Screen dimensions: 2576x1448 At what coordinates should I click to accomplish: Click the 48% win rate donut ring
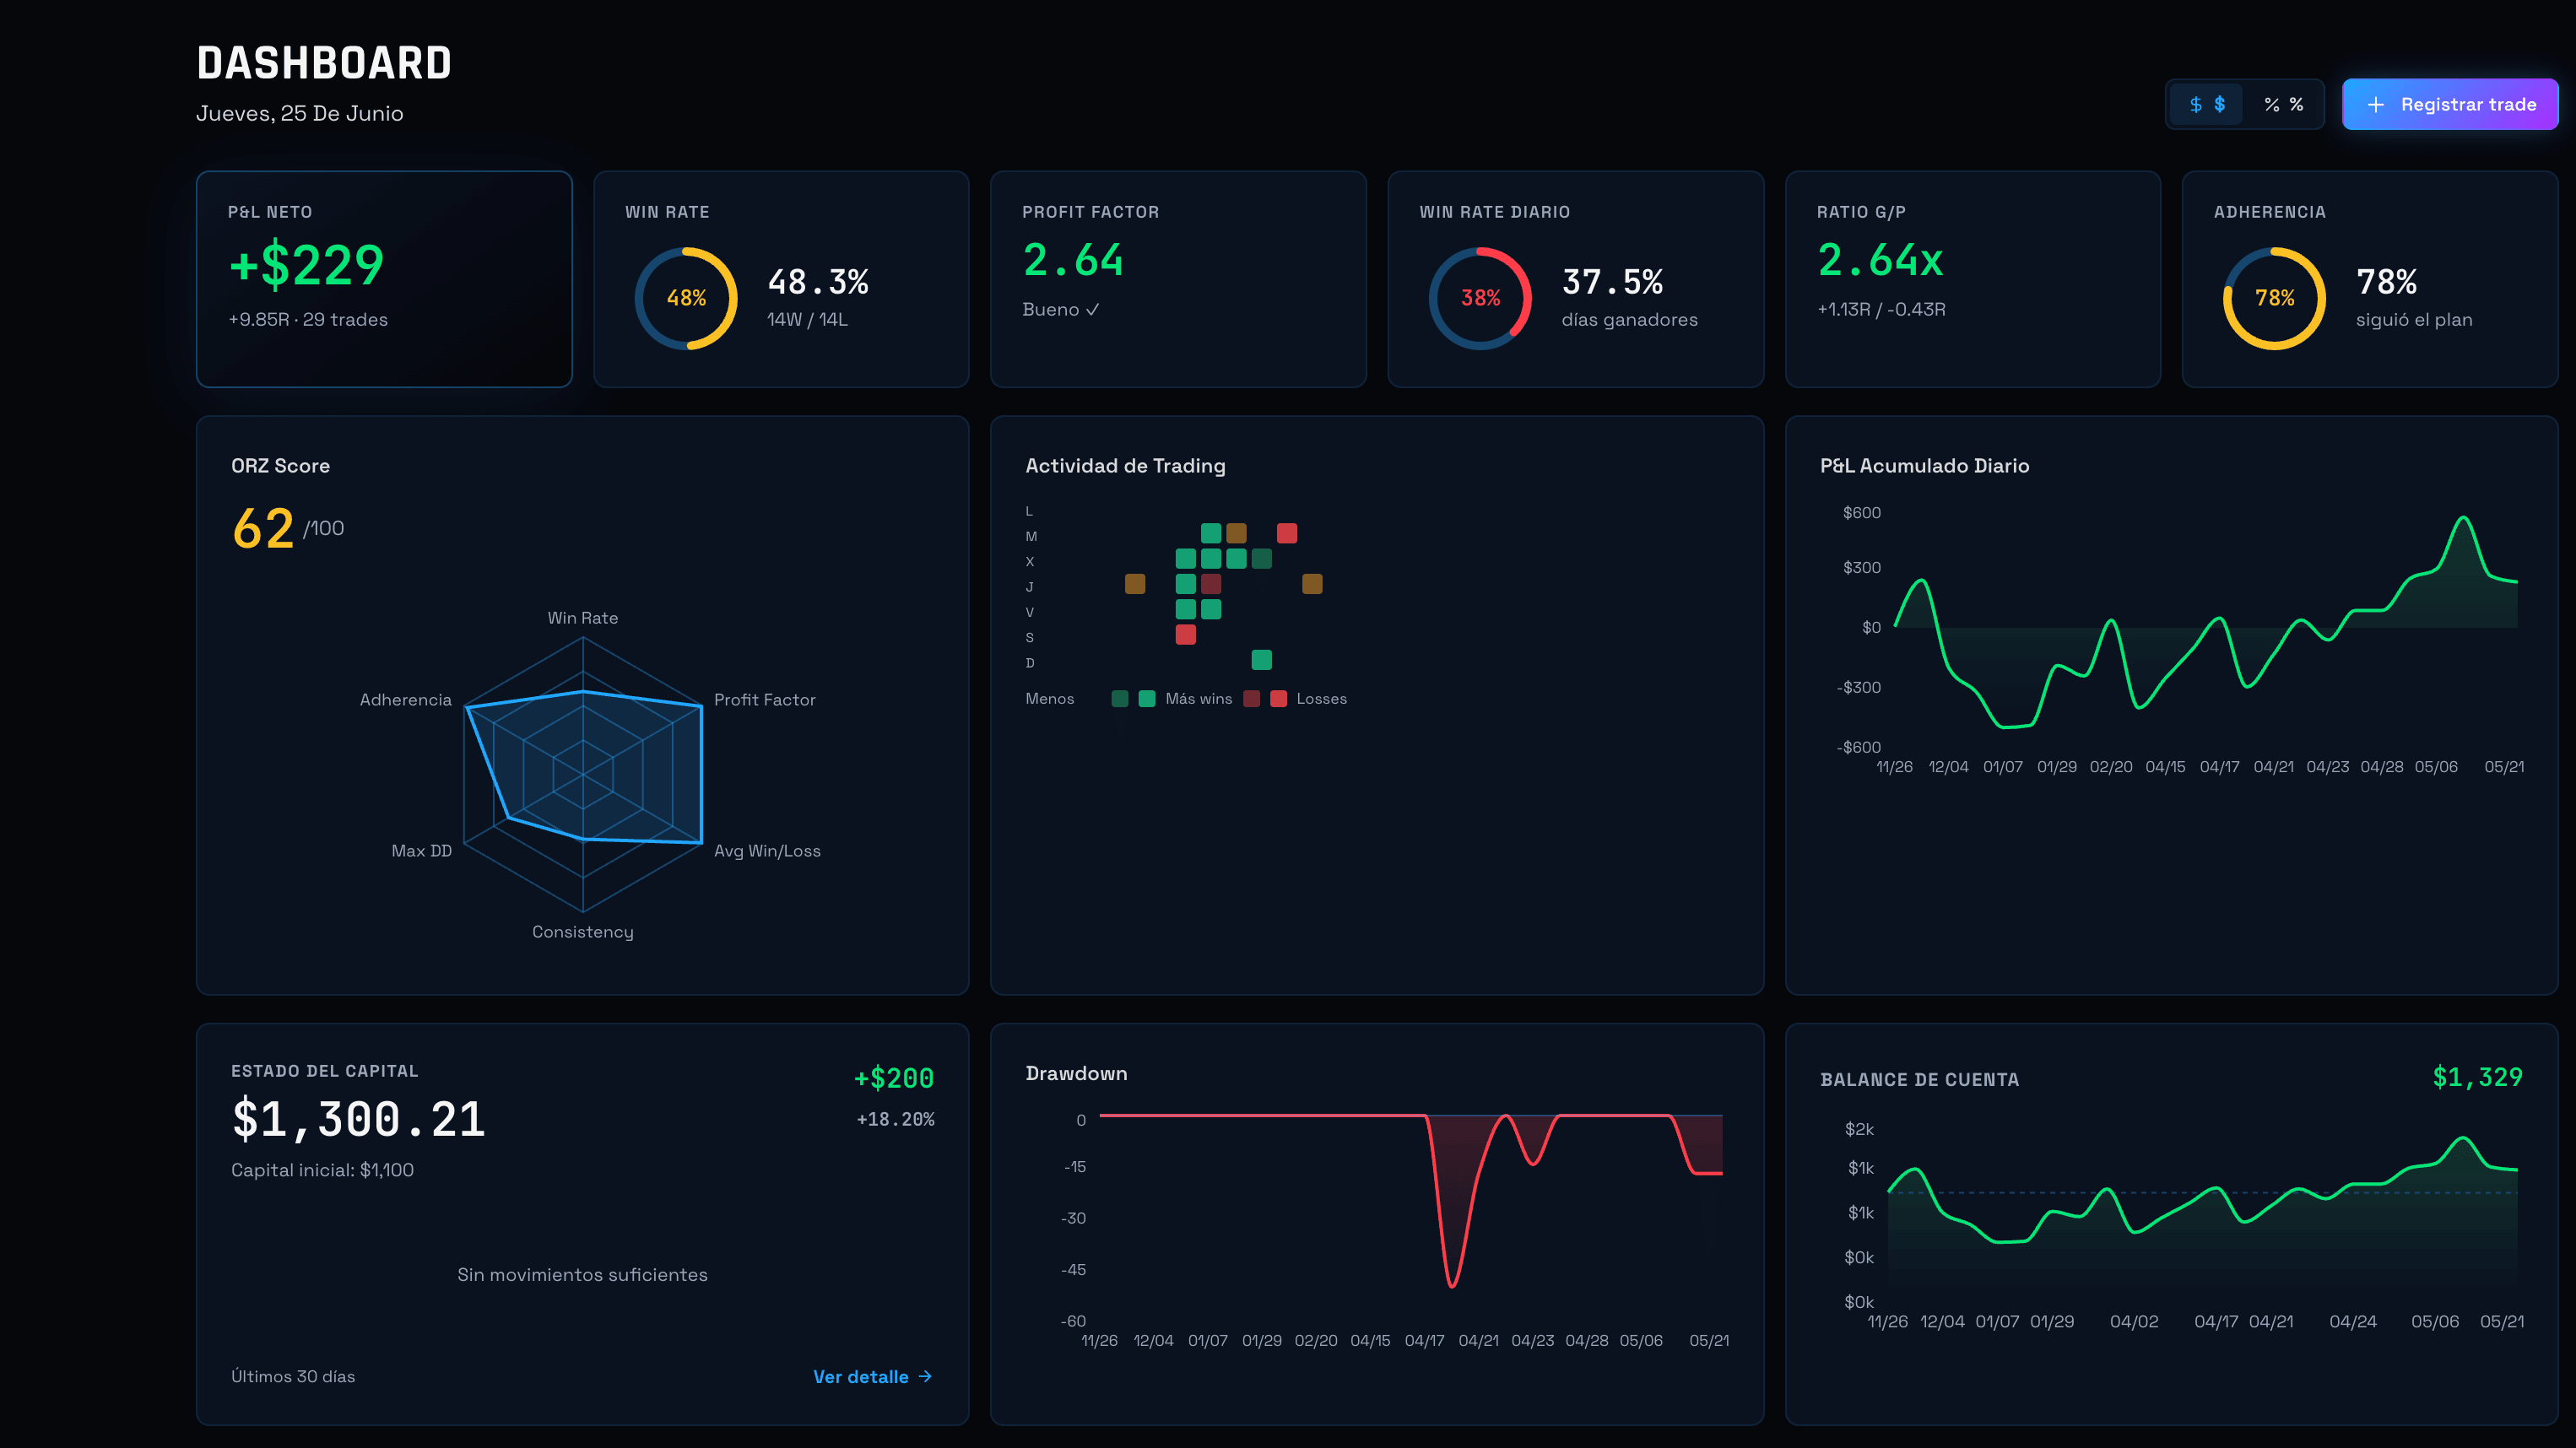(686, 298)
